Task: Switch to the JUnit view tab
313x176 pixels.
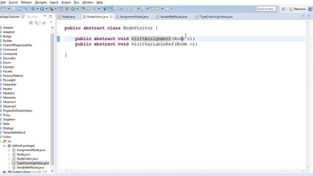Action: (x=33, y=17)
